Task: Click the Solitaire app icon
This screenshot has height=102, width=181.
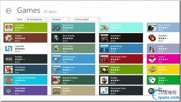Action: click(152, 69)
